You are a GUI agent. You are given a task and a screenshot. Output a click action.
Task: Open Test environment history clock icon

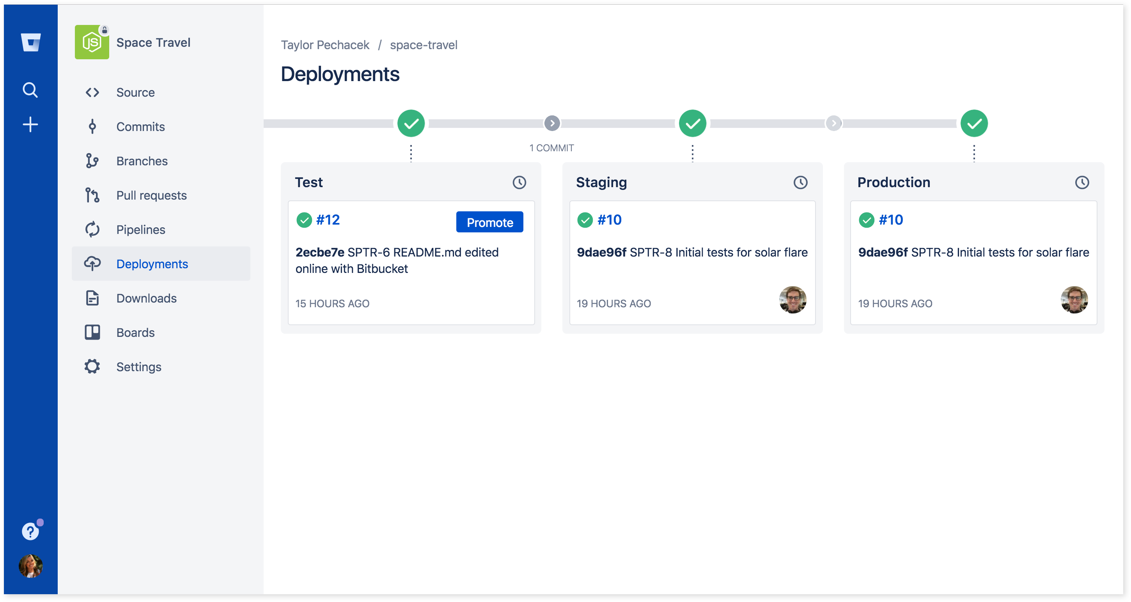coord(519,182)
